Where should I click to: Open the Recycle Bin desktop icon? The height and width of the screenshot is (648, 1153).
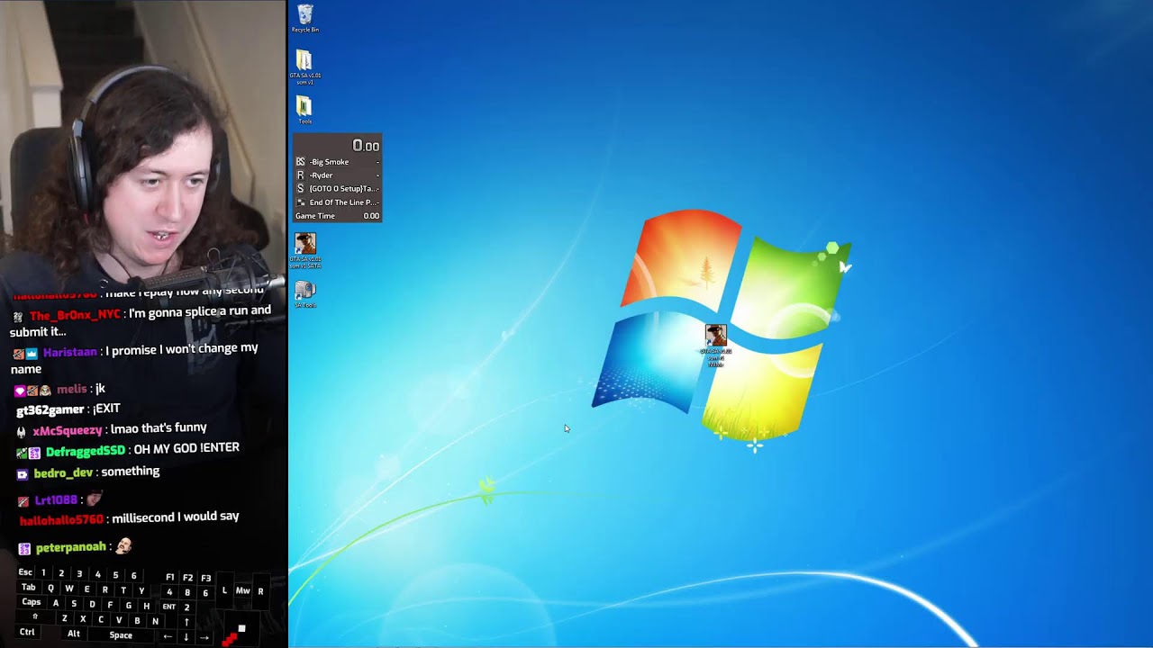coord(305,18)
